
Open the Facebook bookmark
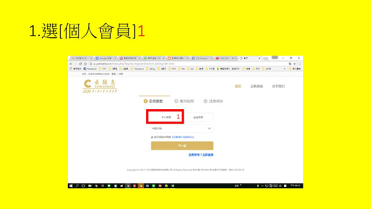90,69
